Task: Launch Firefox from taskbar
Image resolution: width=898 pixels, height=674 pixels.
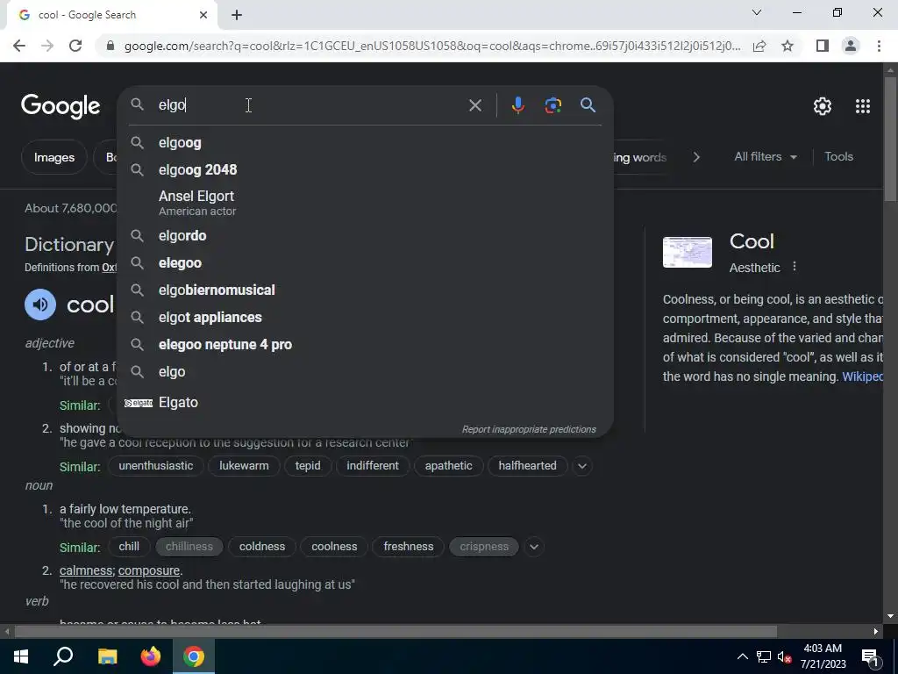Action: (151, 656)
